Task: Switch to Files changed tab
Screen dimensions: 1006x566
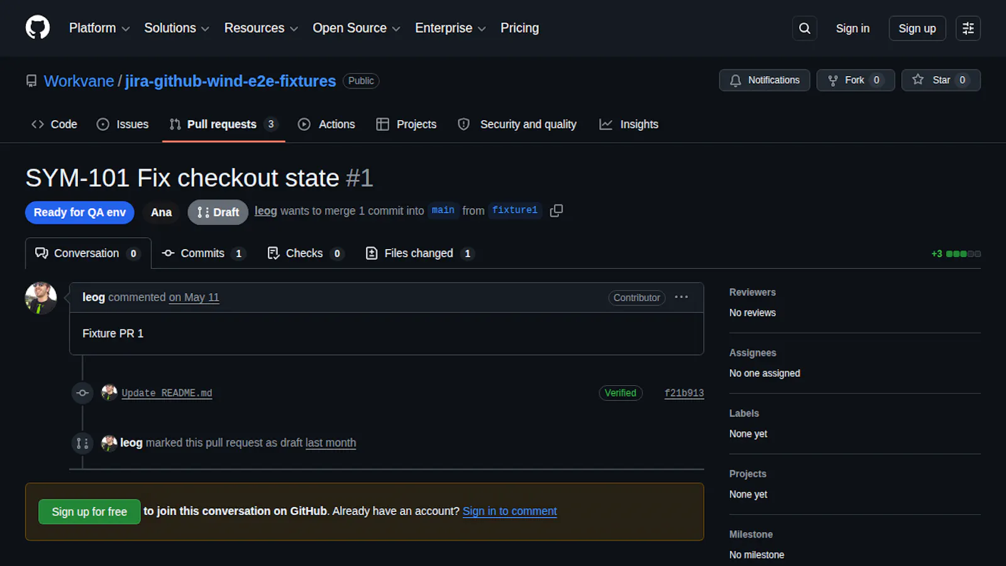Action: pyautogui.click(x=419, y=253)
